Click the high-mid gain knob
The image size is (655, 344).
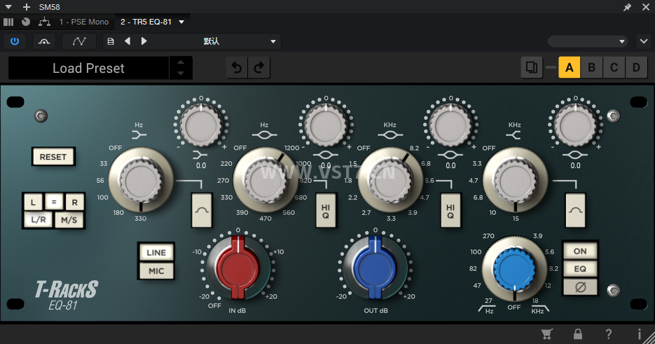[450, 125]
